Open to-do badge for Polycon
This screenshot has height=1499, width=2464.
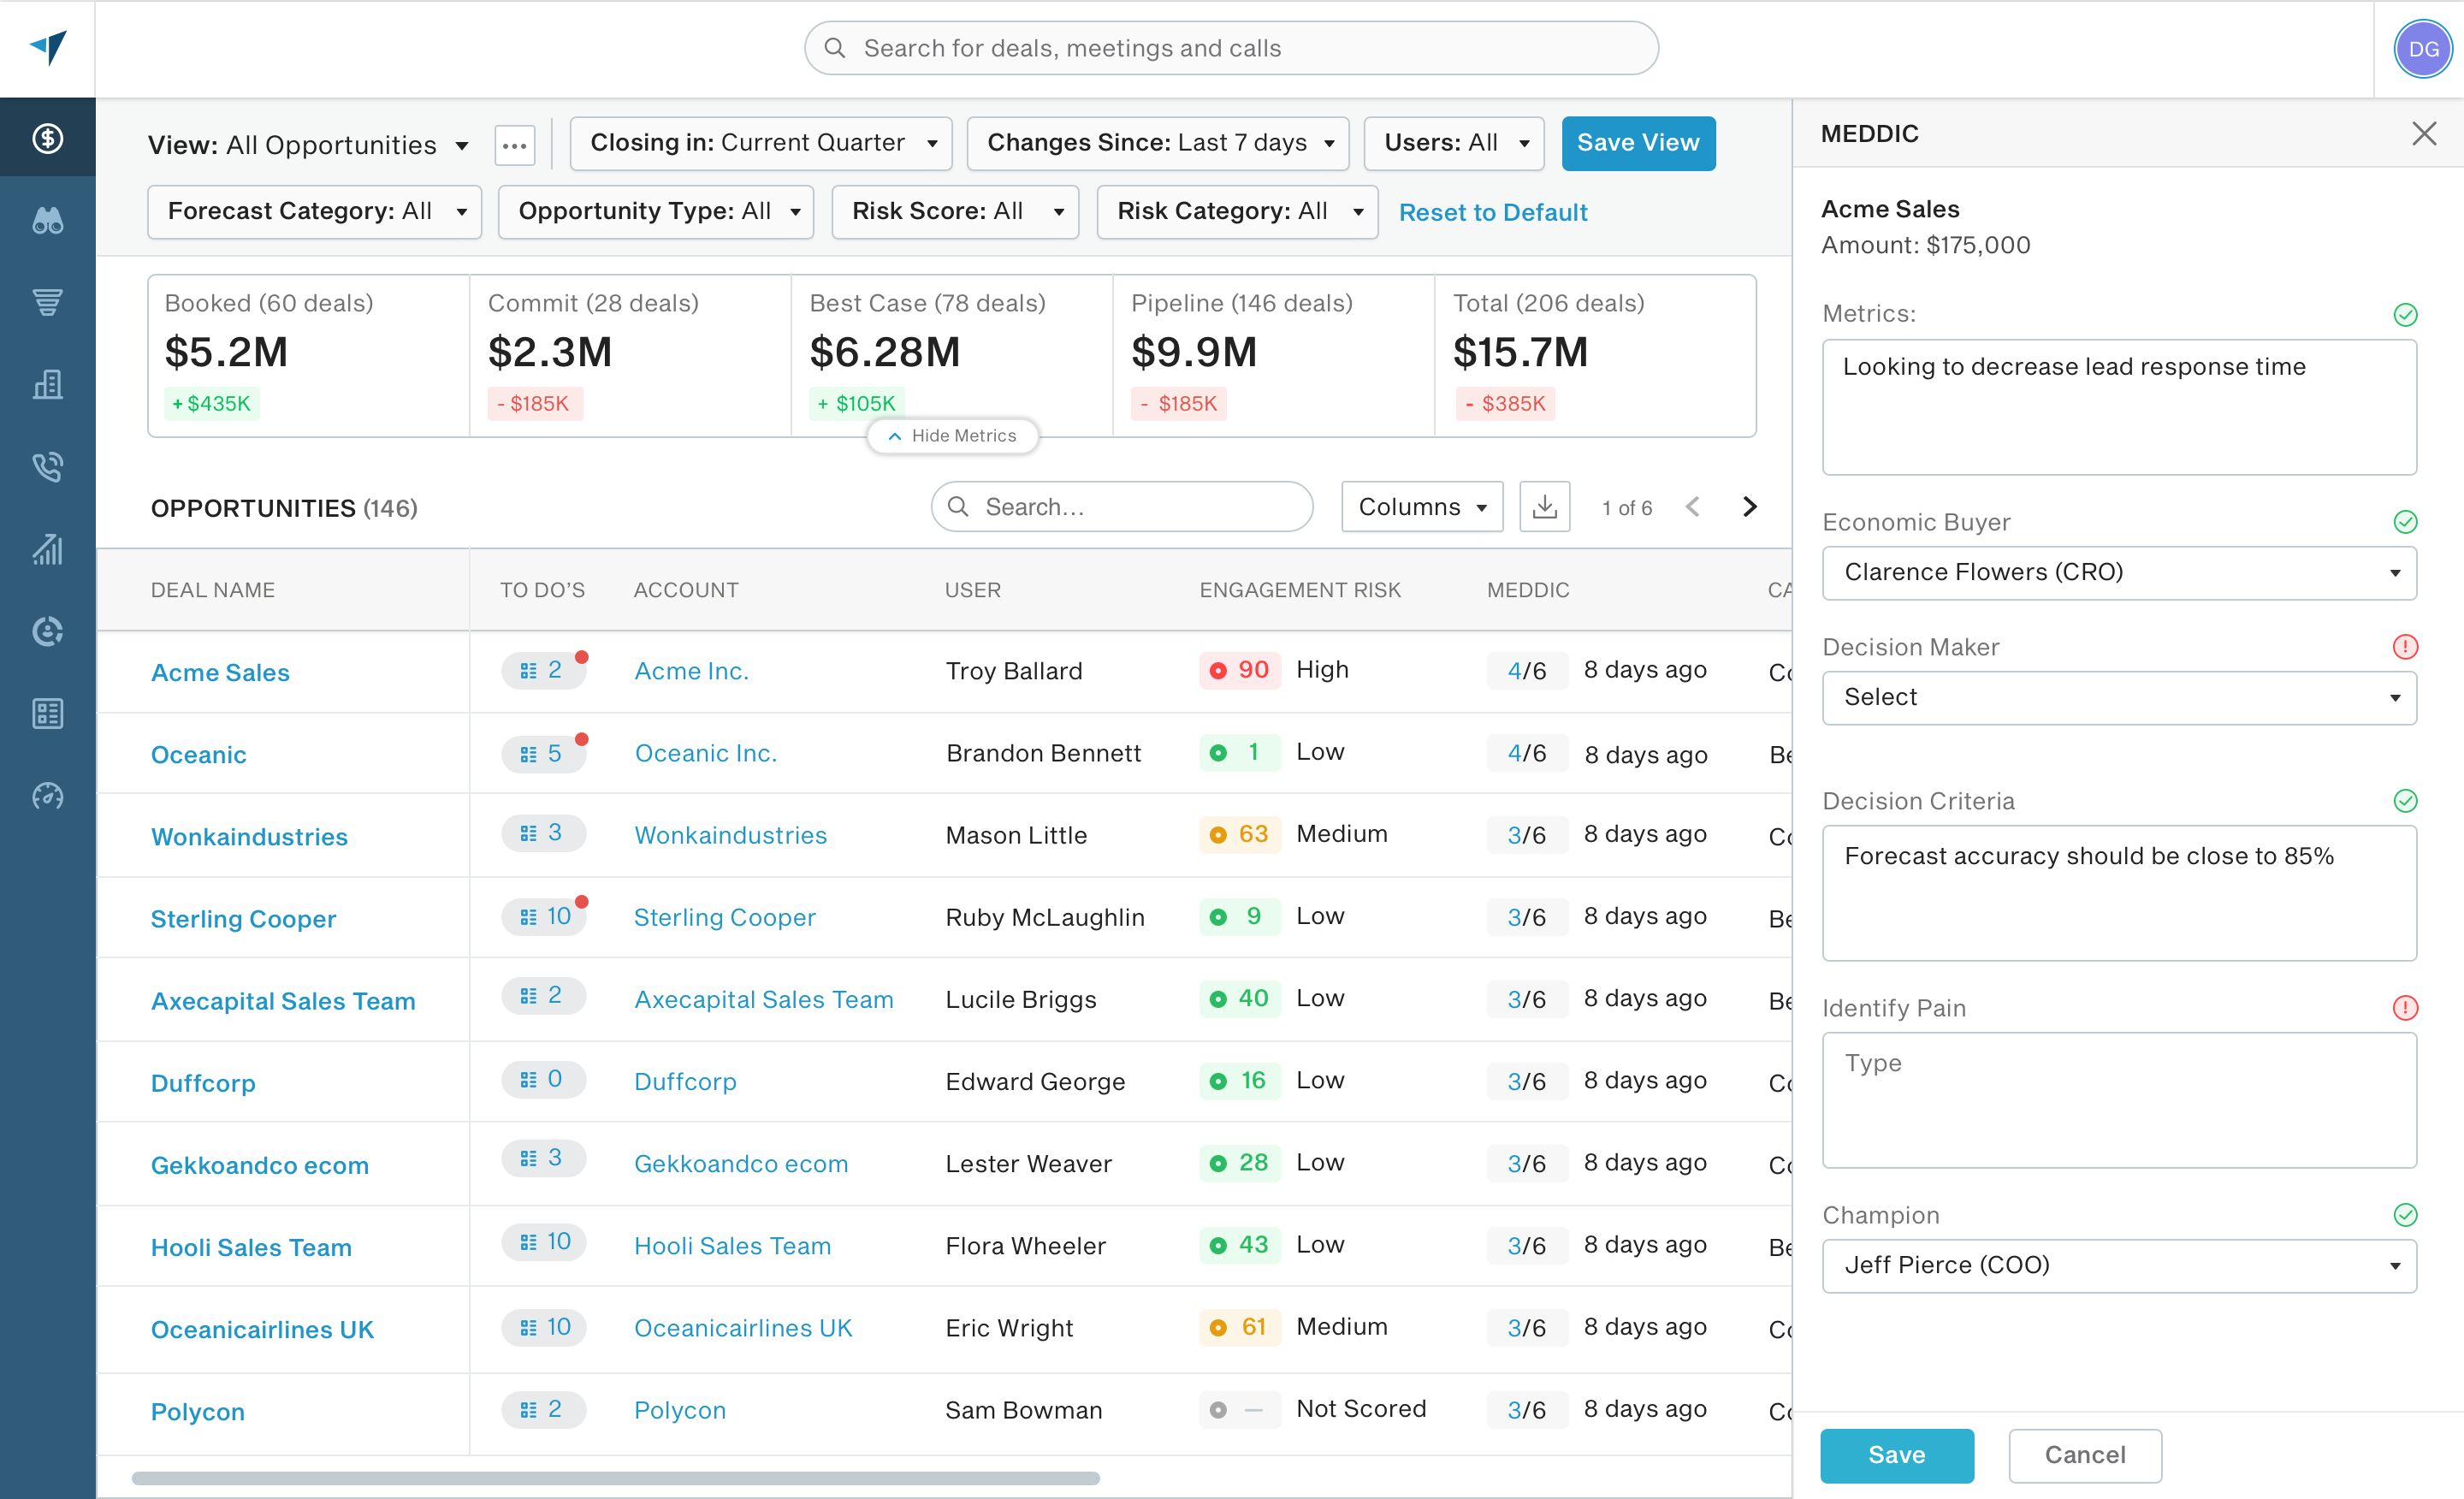click(x=543, y=1409)
